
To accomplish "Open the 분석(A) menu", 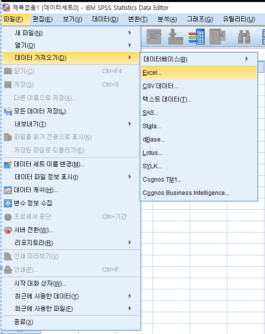I will [167, 19].
